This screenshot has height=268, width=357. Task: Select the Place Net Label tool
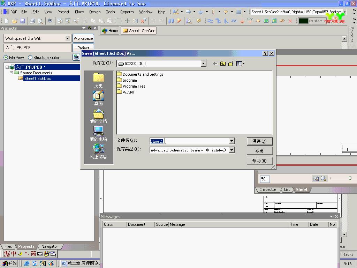pyautogui.click(x=234, y=21)
